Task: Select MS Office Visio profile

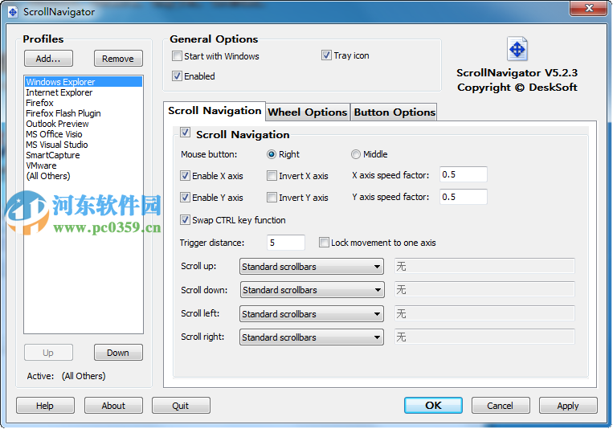Action: 84,134
